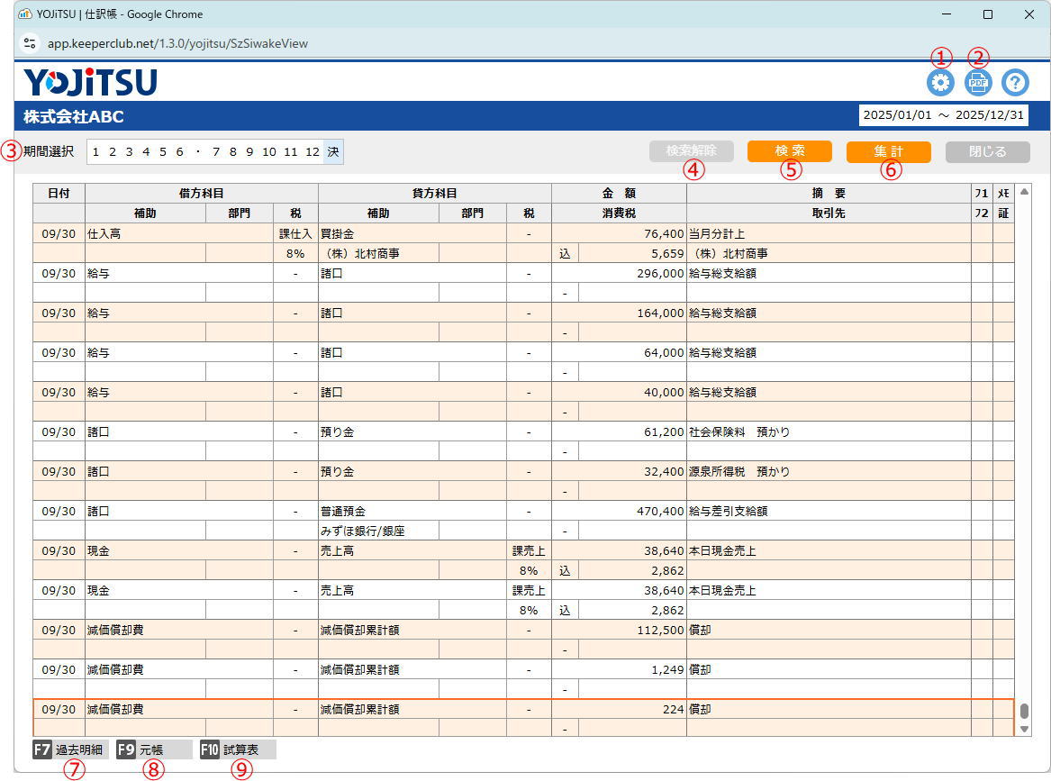Export journal with the PDF icon
1051x781 pixels.
click(978, 83)
